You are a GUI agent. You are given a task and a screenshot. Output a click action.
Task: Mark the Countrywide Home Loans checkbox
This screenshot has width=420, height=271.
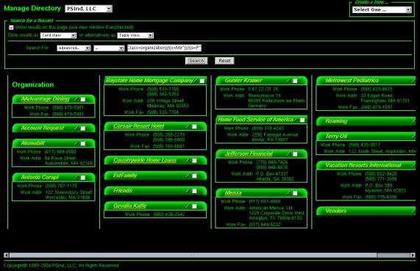point(194,160)
